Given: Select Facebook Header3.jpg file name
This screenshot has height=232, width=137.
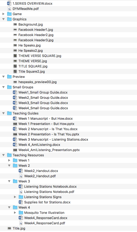Looking at the screenshot, I should [36, 40].
